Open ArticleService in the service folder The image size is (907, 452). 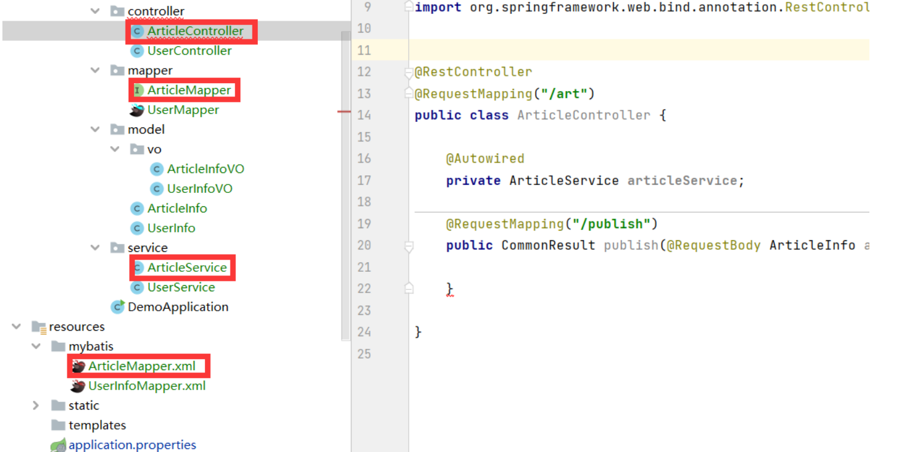tap(187, 268)
